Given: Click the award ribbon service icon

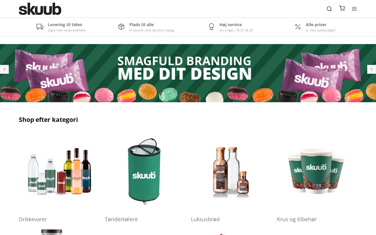Looking at the screenshot, I should [211, 27].
